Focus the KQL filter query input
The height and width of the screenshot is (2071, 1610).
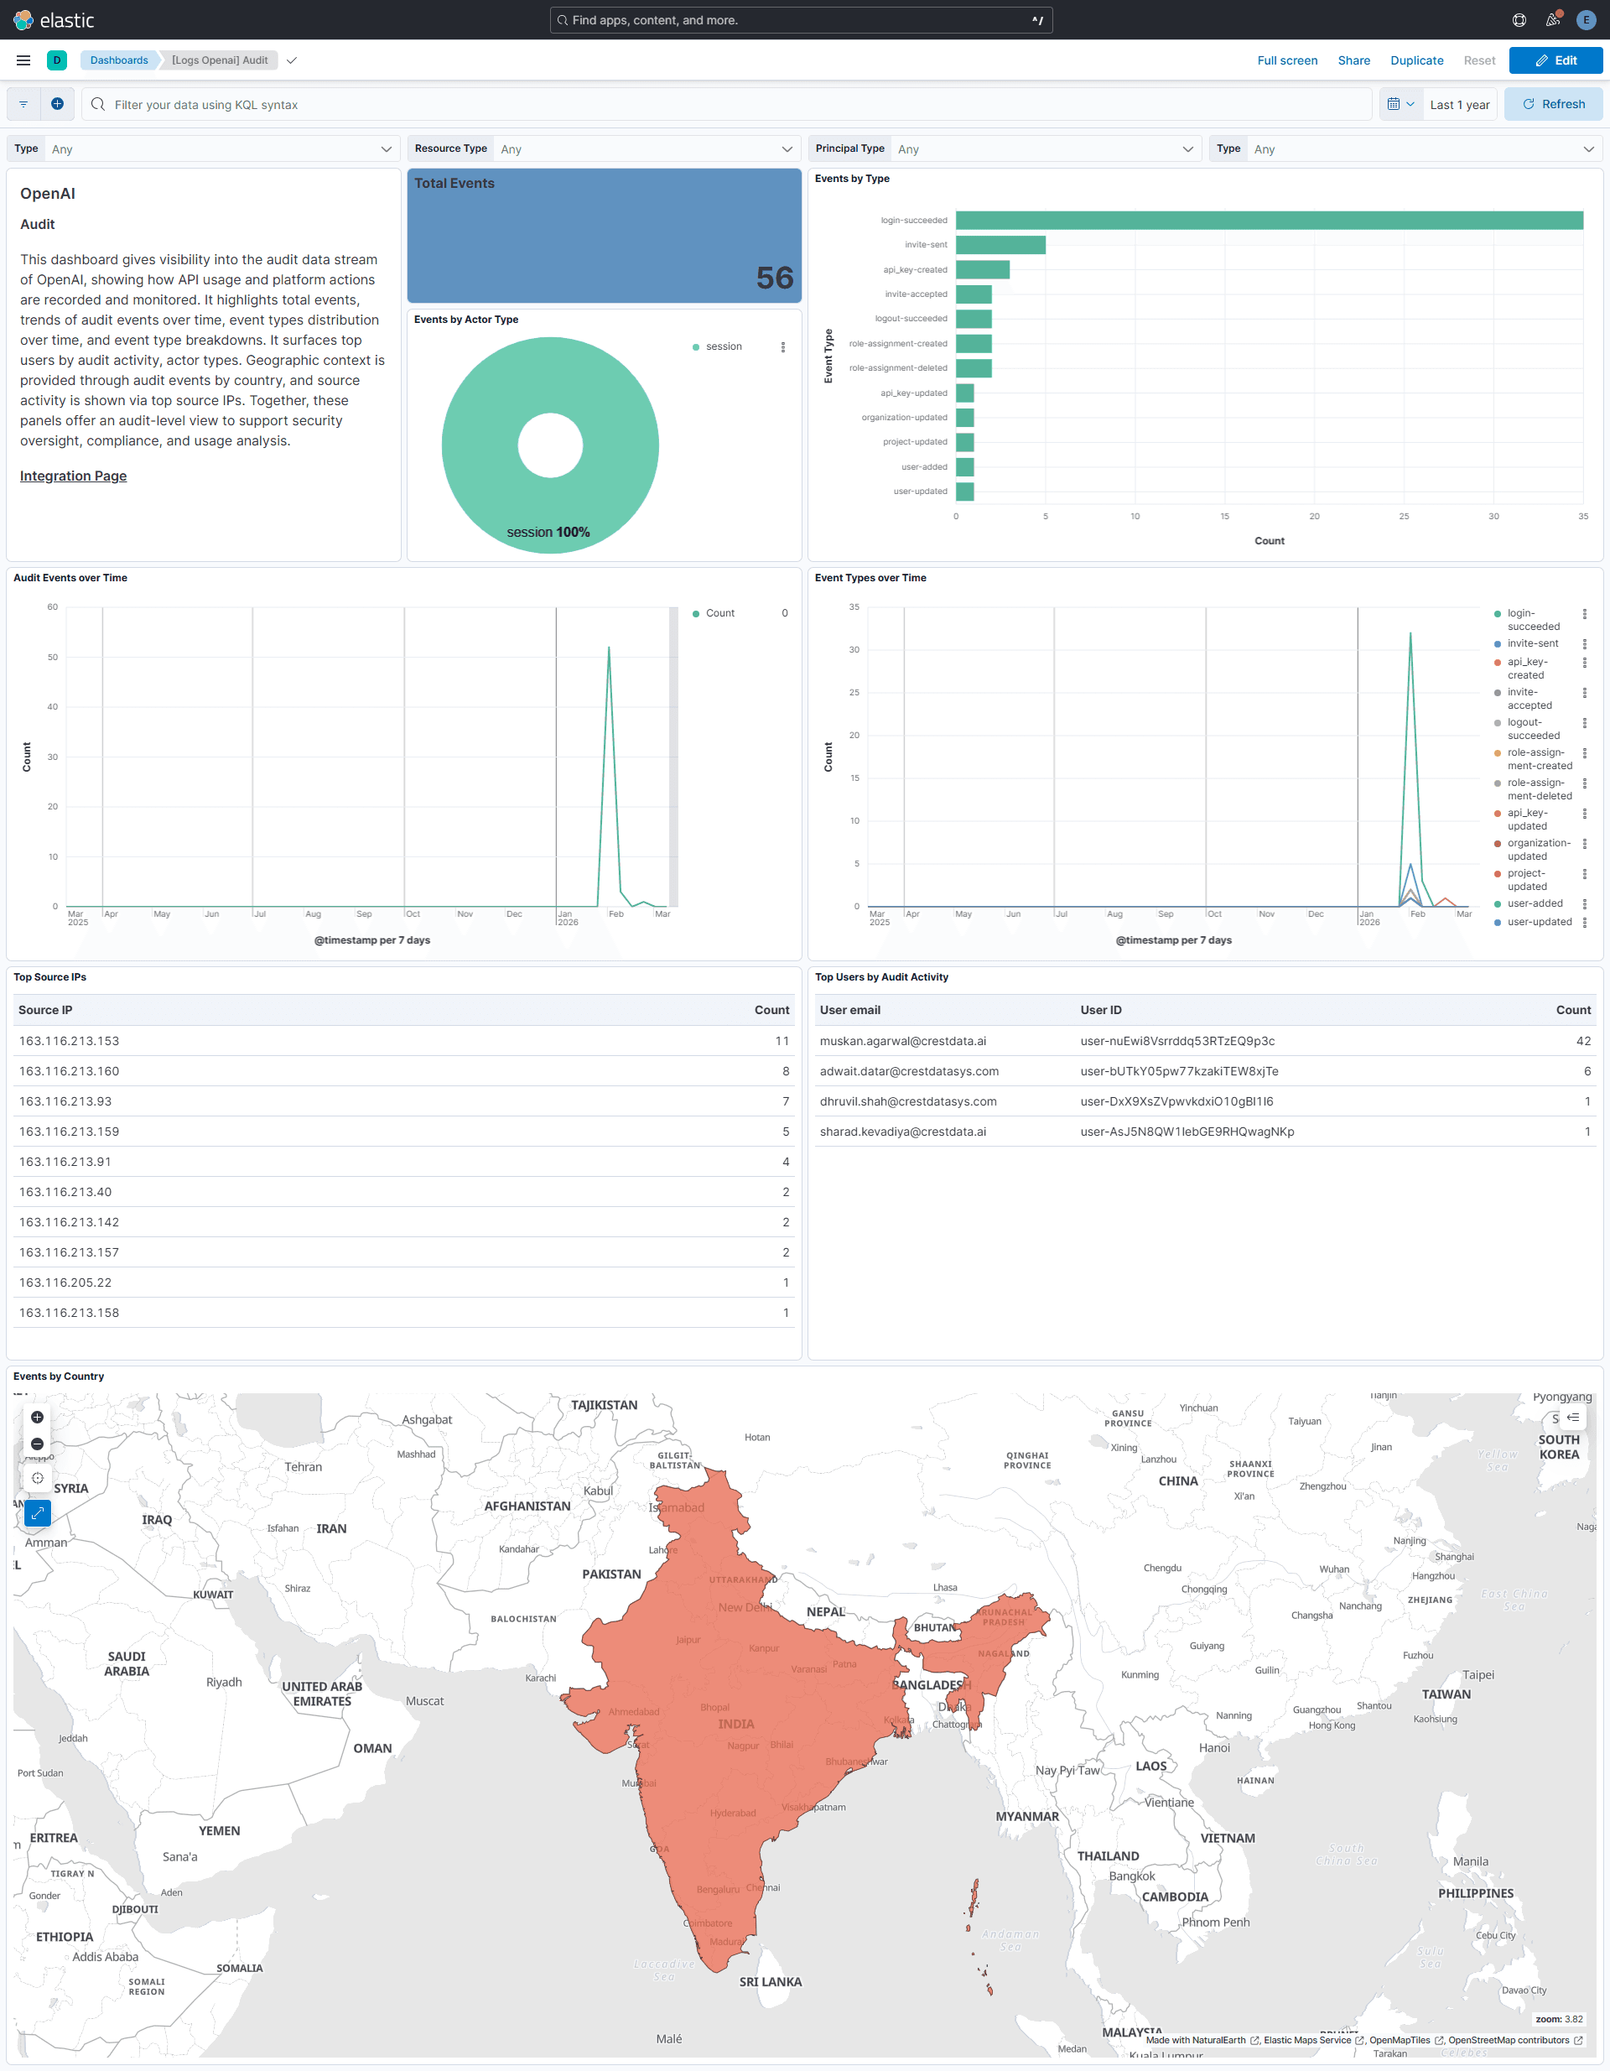[726, 104]
